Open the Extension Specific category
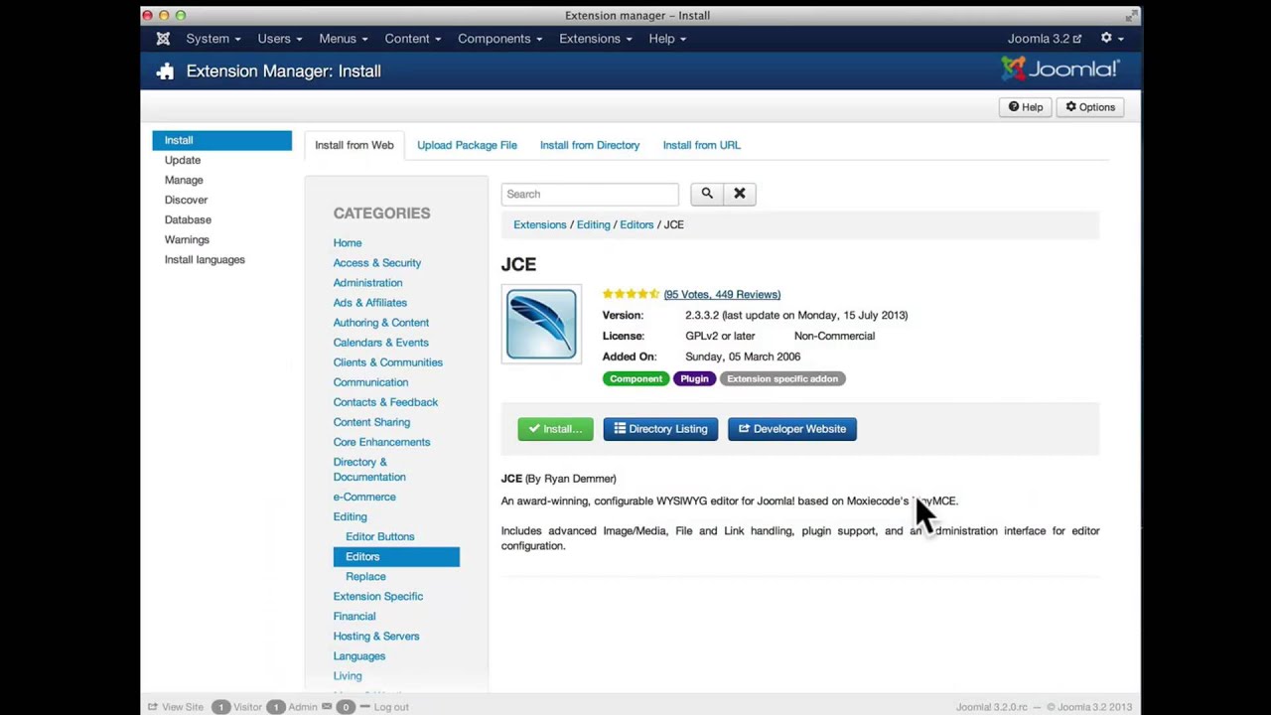 [x=378, y=596]
